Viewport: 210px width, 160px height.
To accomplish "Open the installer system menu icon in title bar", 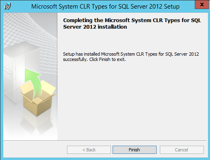I will [7, 6].
